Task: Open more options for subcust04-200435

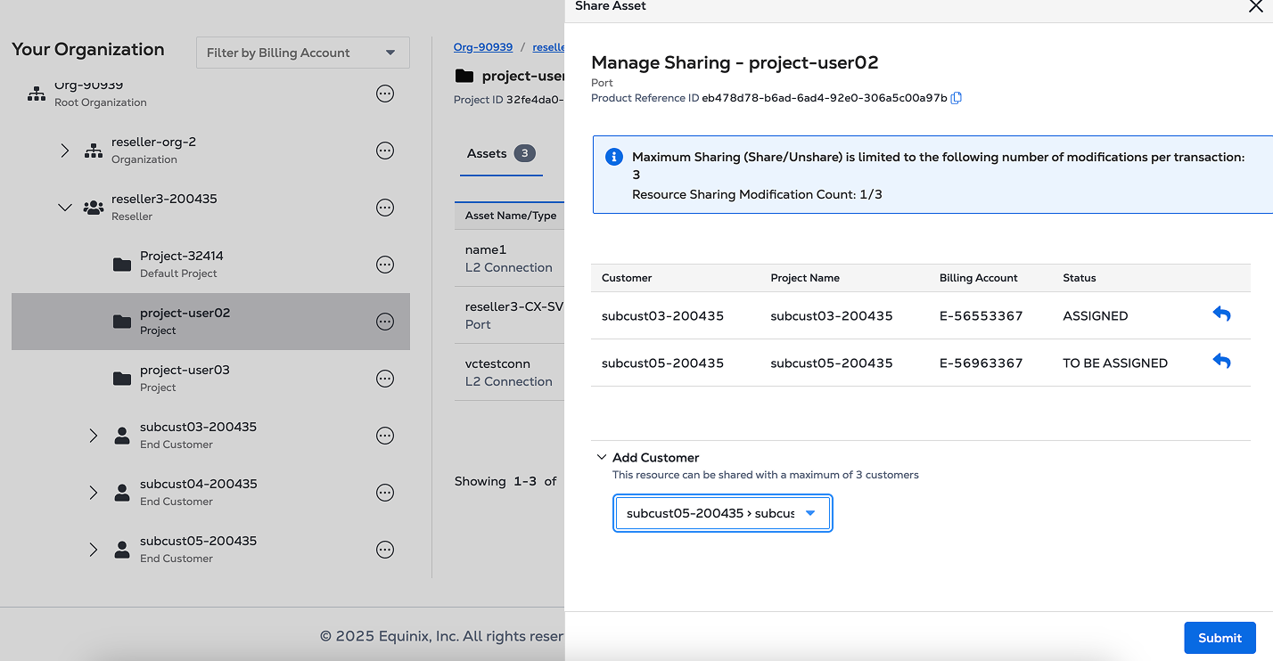Action: point(385,493)
